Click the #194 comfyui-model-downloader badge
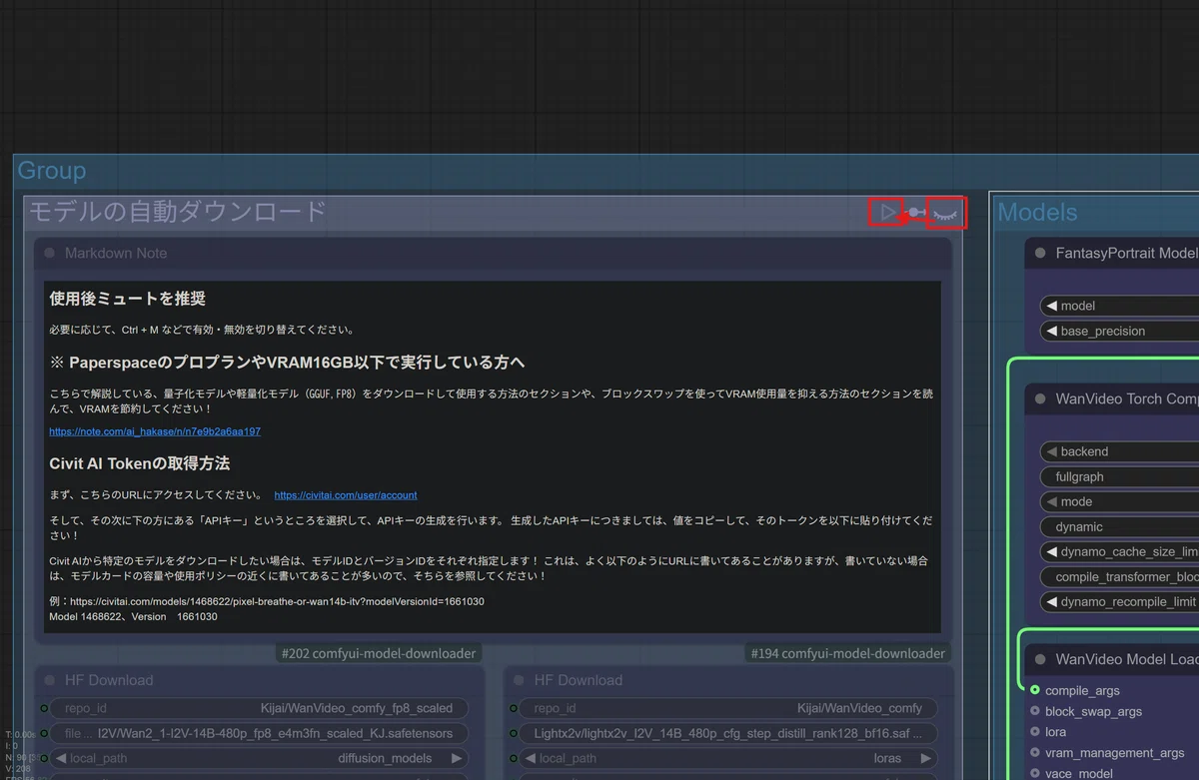1199x780 pixels. pos(848,653)
